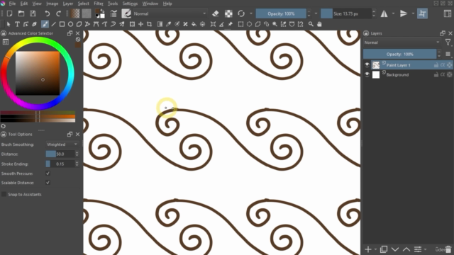This screenshot has width=454, height=255.
Task: Open the layer blending mode dropdown
Action: 402,42
